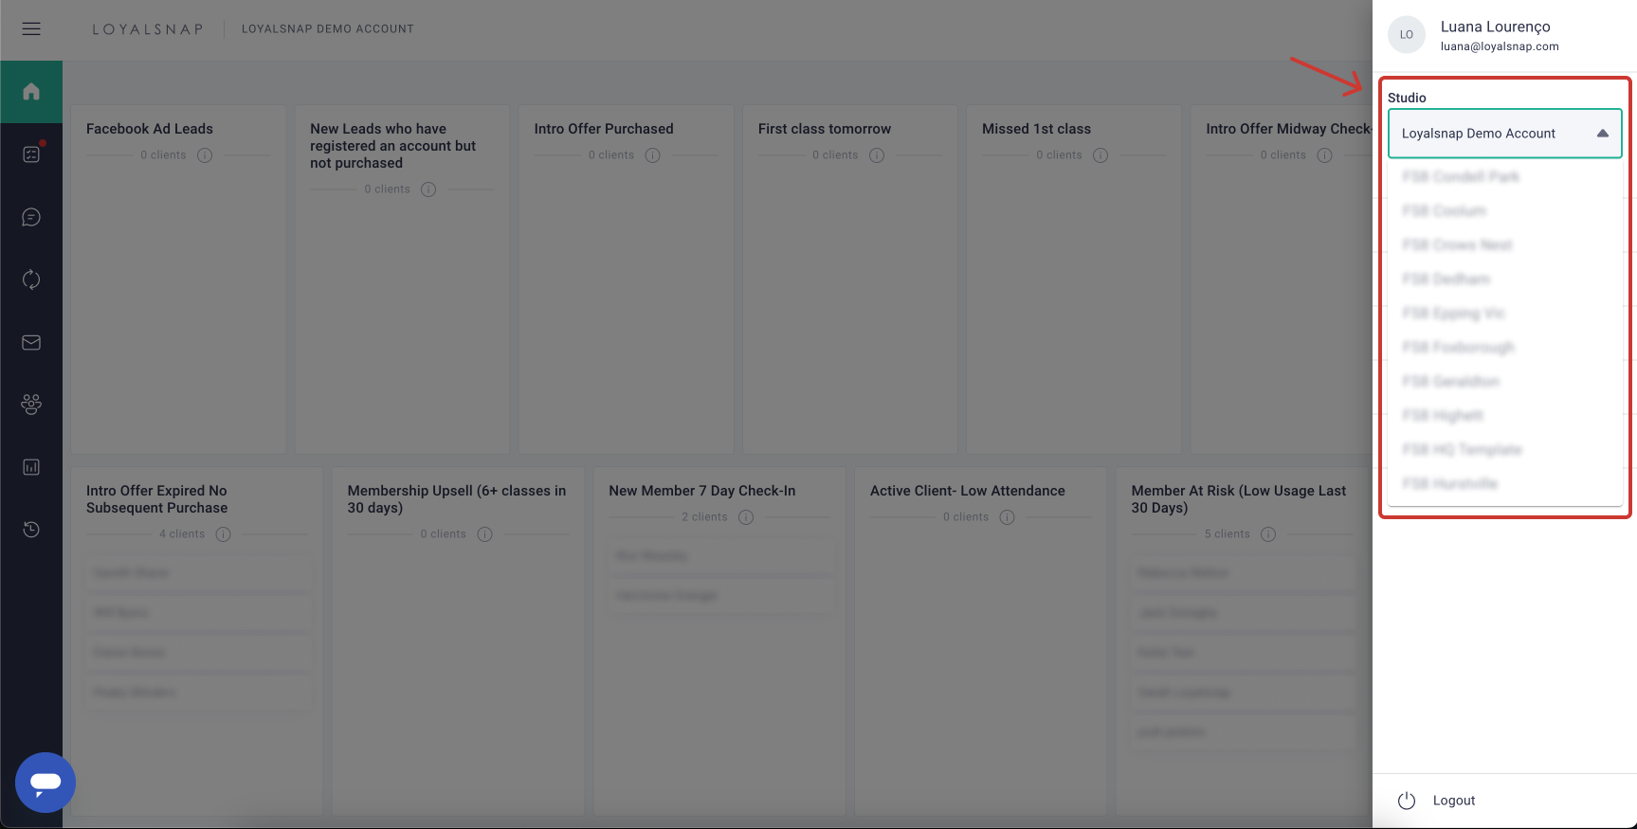
Task: Click the LOYALSNAP logo text
Action: point(148,29)
